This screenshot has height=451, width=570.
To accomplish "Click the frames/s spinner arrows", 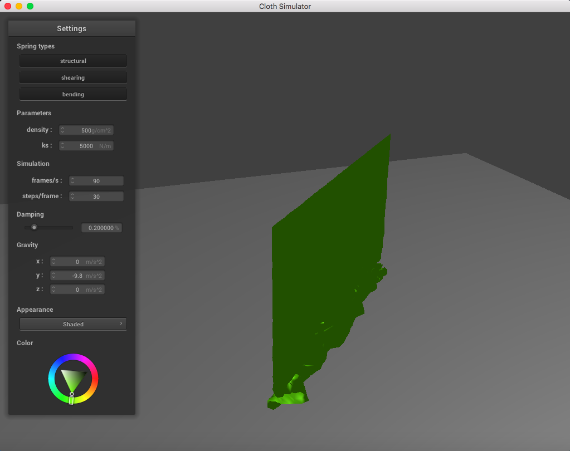I will pos(72,180).
